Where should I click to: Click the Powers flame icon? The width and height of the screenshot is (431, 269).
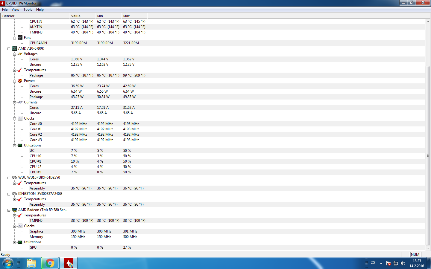[x=20, y=81]
